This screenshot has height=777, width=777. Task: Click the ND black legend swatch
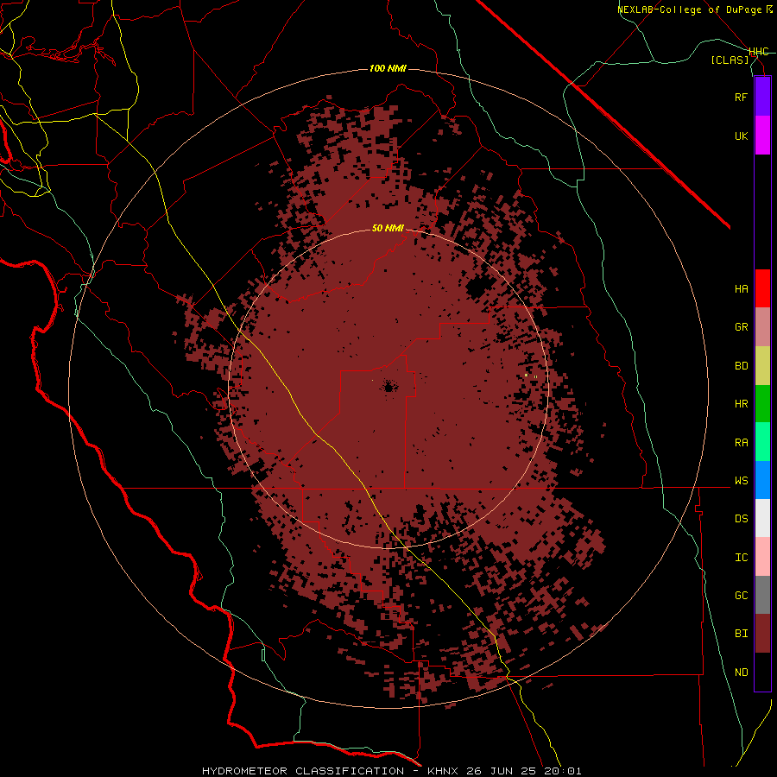point(762,672)
